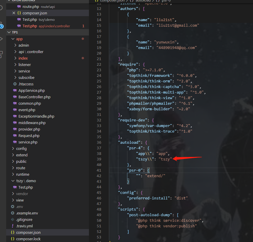Screen dimensions: 253x242
Task: Open .example.env gear icon file
Action: [13, 213]
